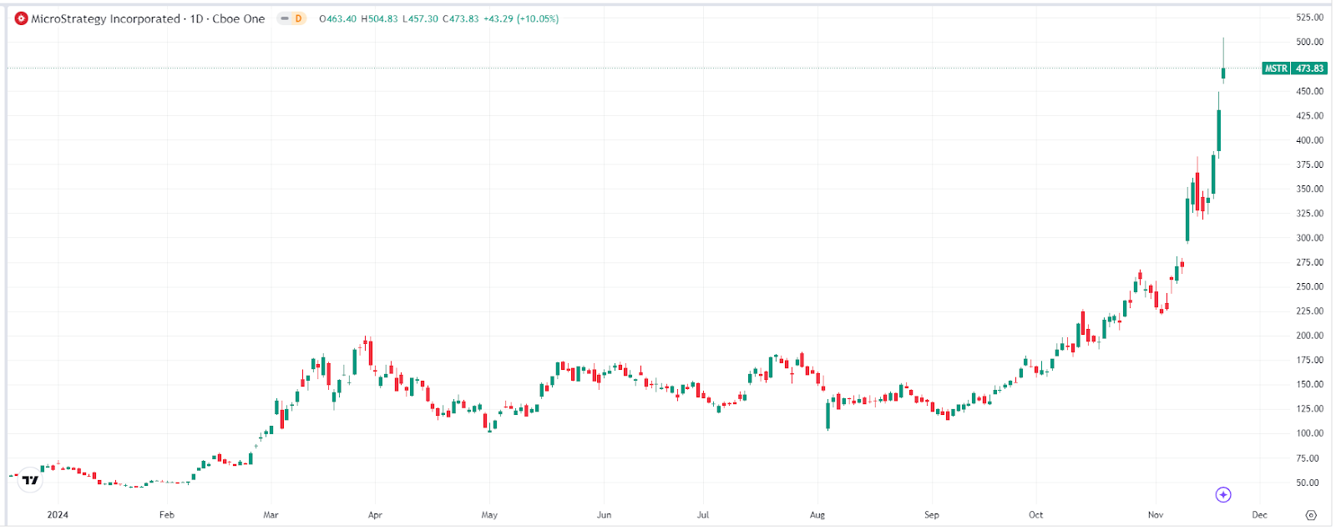Click the Sep time axis label
The width and height of the screenshot is (1336, 531).
click(932, 515)
